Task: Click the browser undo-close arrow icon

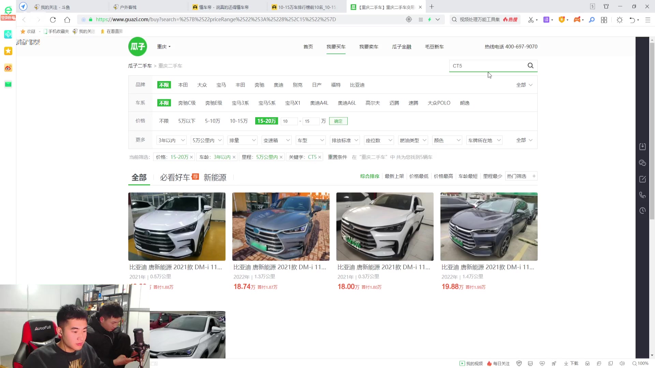Action: pos(632,20)
